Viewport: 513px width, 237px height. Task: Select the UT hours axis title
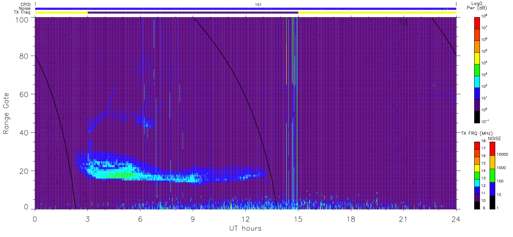click(x=245, y=228)
